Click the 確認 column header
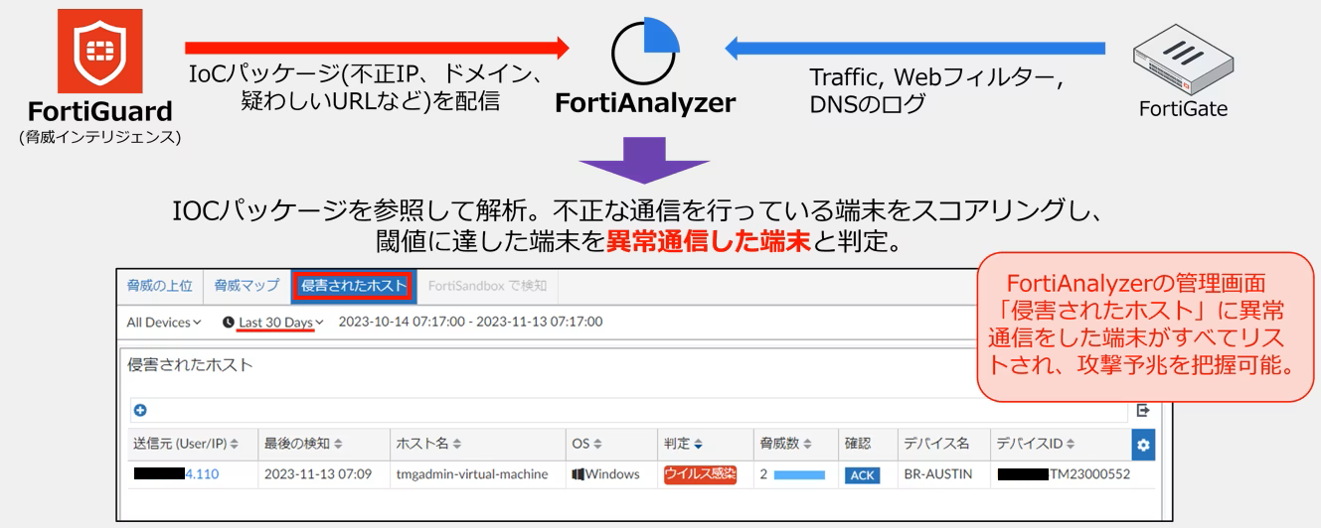 857,445
